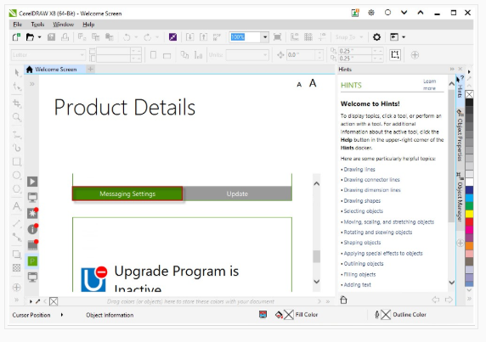Click the Learn more link in Hints
The height and width of the screenshot is (342, 486).
(x=430, y=85)
